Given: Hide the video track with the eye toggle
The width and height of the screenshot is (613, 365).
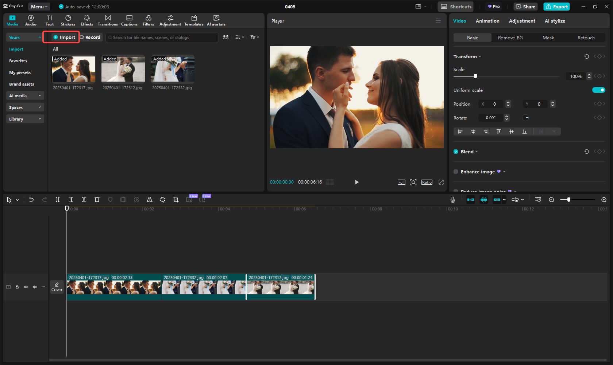Looking at the screenshot, I should [26, 287].
